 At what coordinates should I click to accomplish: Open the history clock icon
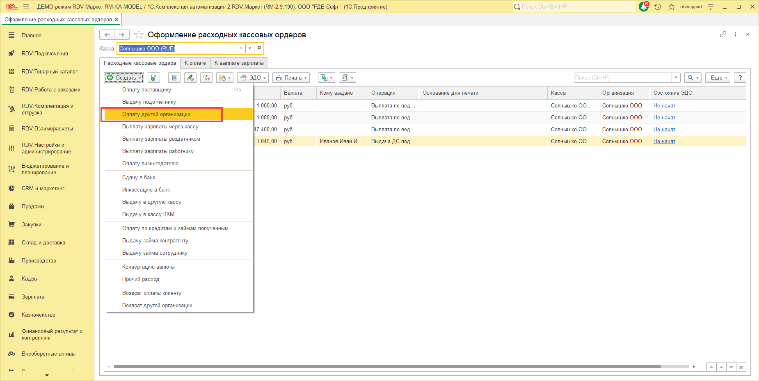(x=658, y=7)
